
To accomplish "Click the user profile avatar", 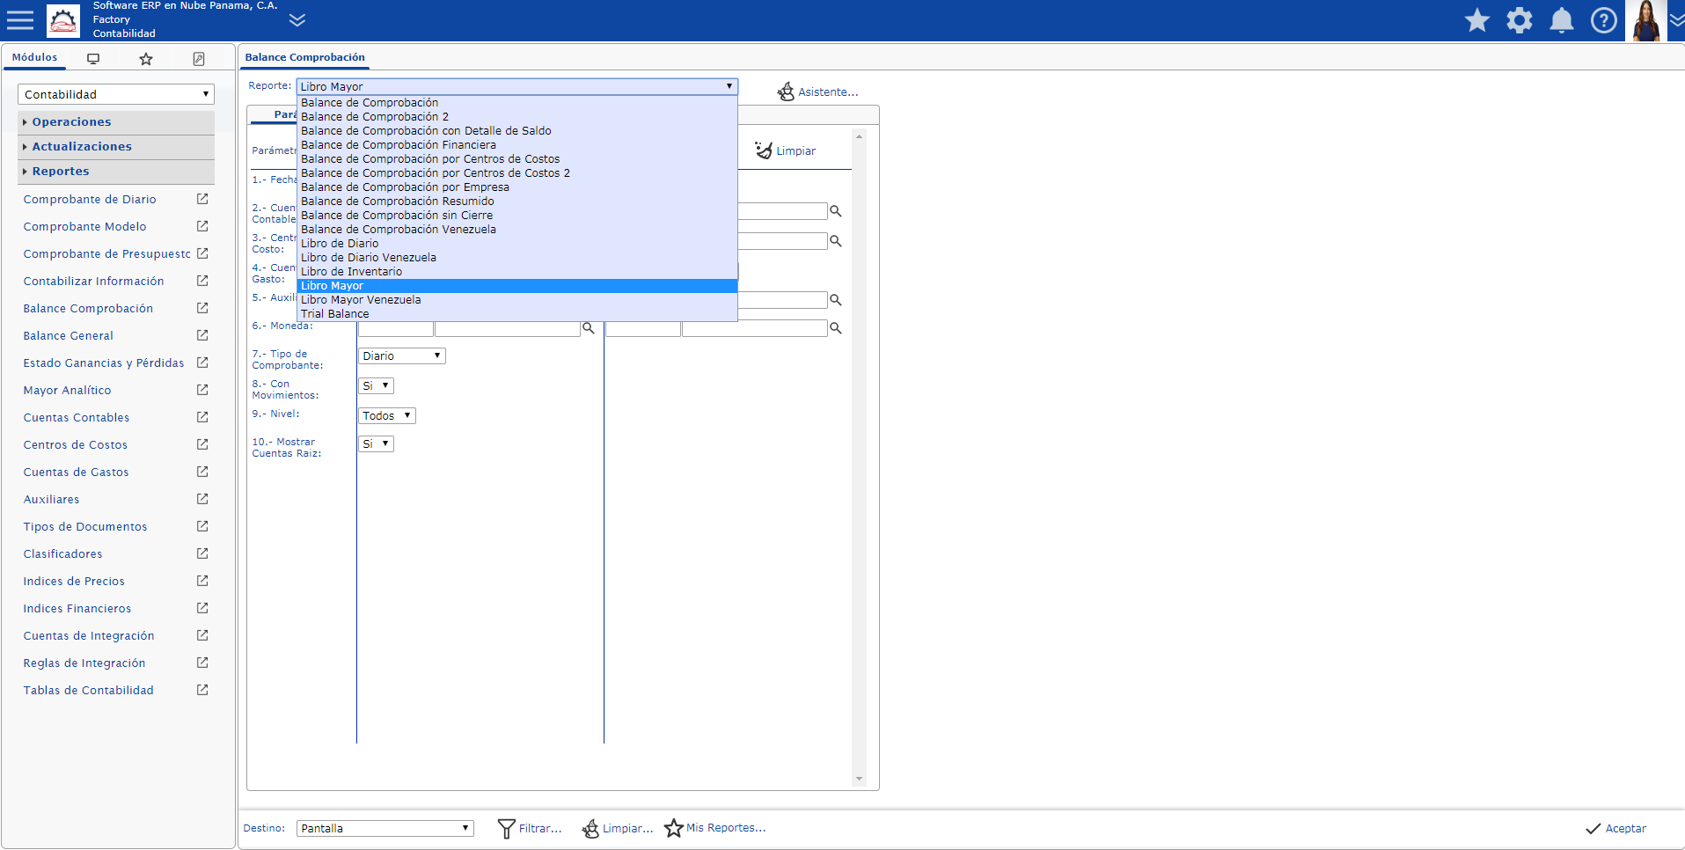I will click(x=1645, y=20).
